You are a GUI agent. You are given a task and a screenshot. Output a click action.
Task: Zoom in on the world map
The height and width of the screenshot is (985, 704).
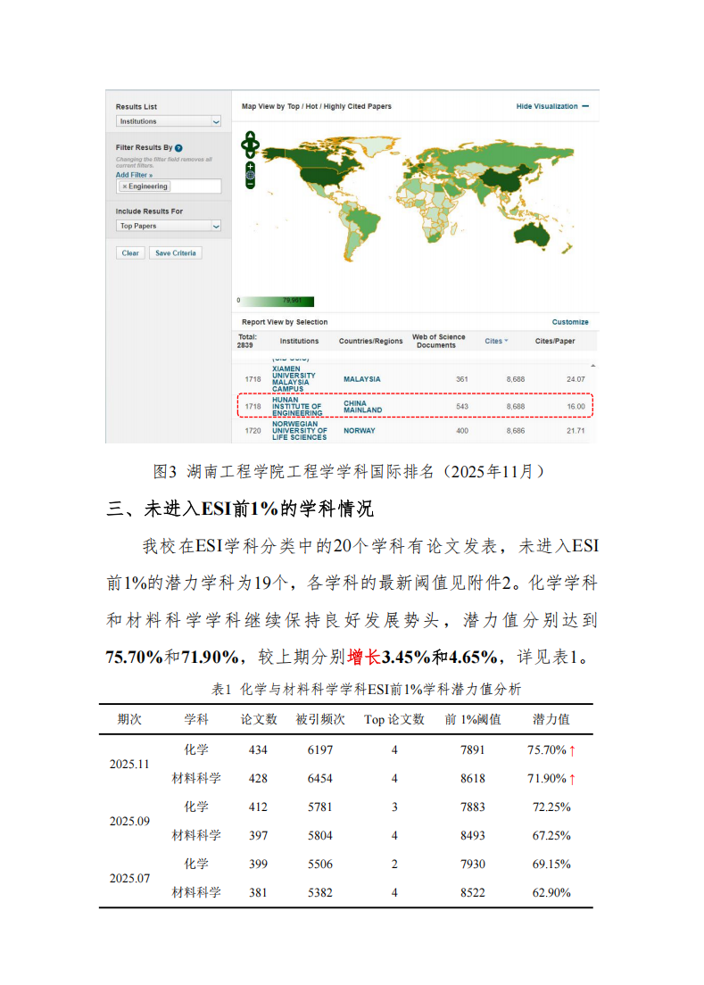click(251, 165)
